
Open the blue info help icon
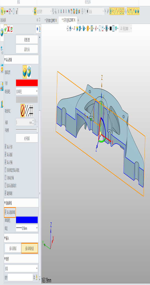click(x=37, y=29)
